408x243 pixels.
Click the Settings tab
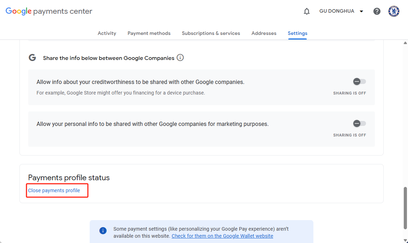(298, 33)
